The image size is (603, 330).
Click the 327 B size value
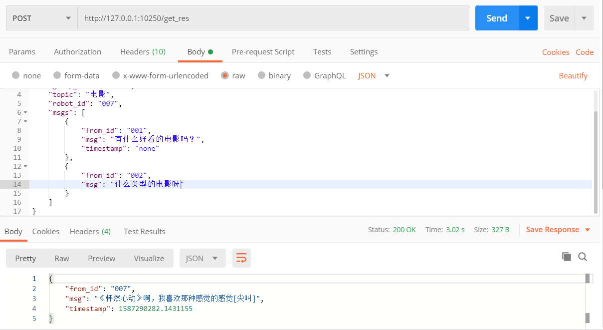[x=500, y=230]
